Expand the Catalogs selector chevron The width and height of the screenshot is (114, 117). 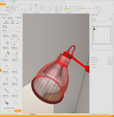coord(17,27)
